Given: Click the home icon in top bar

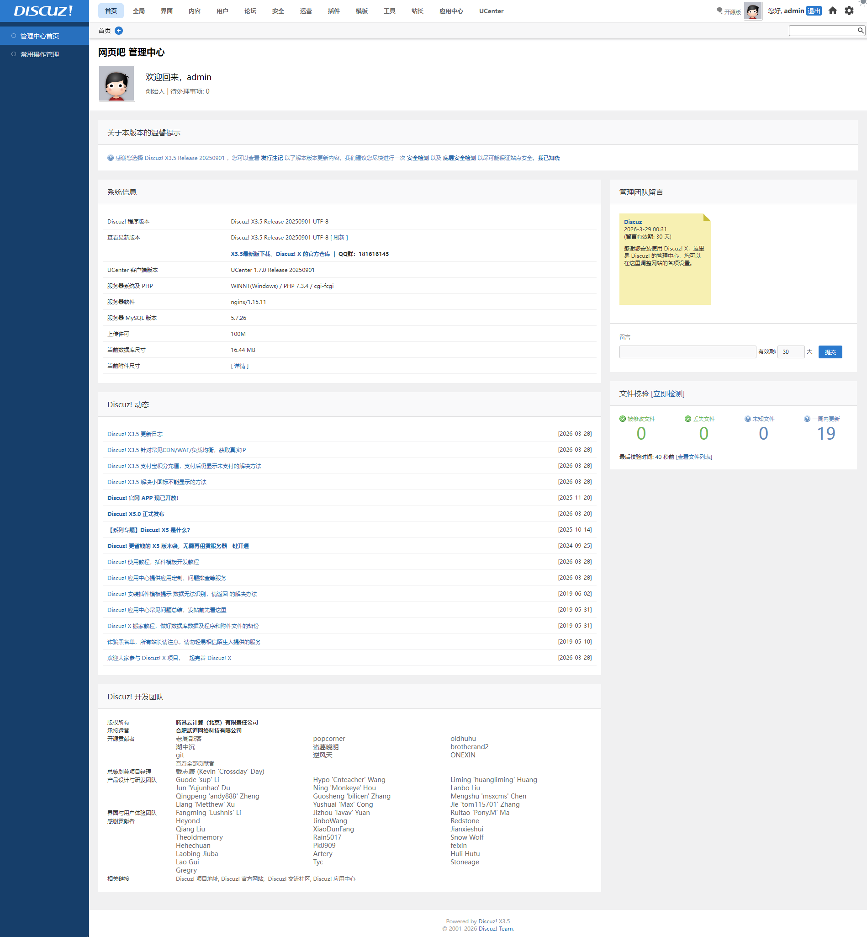Looking at the screenshot, I should pyautogui.click(x=832, y=11).
